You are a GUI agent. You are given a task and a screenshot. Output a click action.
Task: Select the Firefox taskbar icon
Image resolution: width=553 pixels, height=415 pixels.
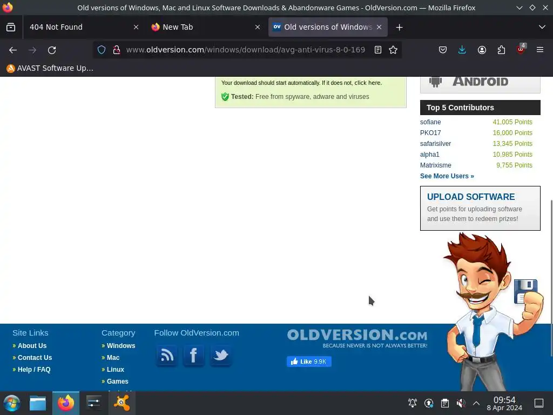pos(66,403)
